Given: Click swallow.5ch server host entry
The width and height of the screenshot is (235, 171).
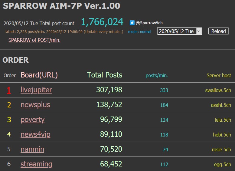Looking at the screenshot, I should [x=218, y=90].
